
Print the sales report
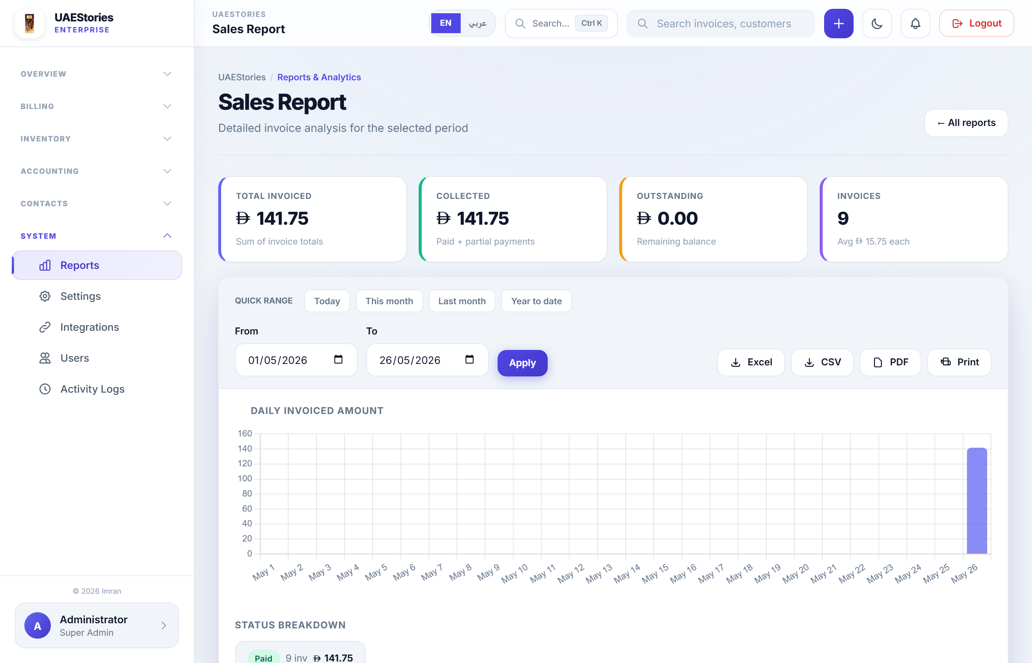(x=959, y=362)
